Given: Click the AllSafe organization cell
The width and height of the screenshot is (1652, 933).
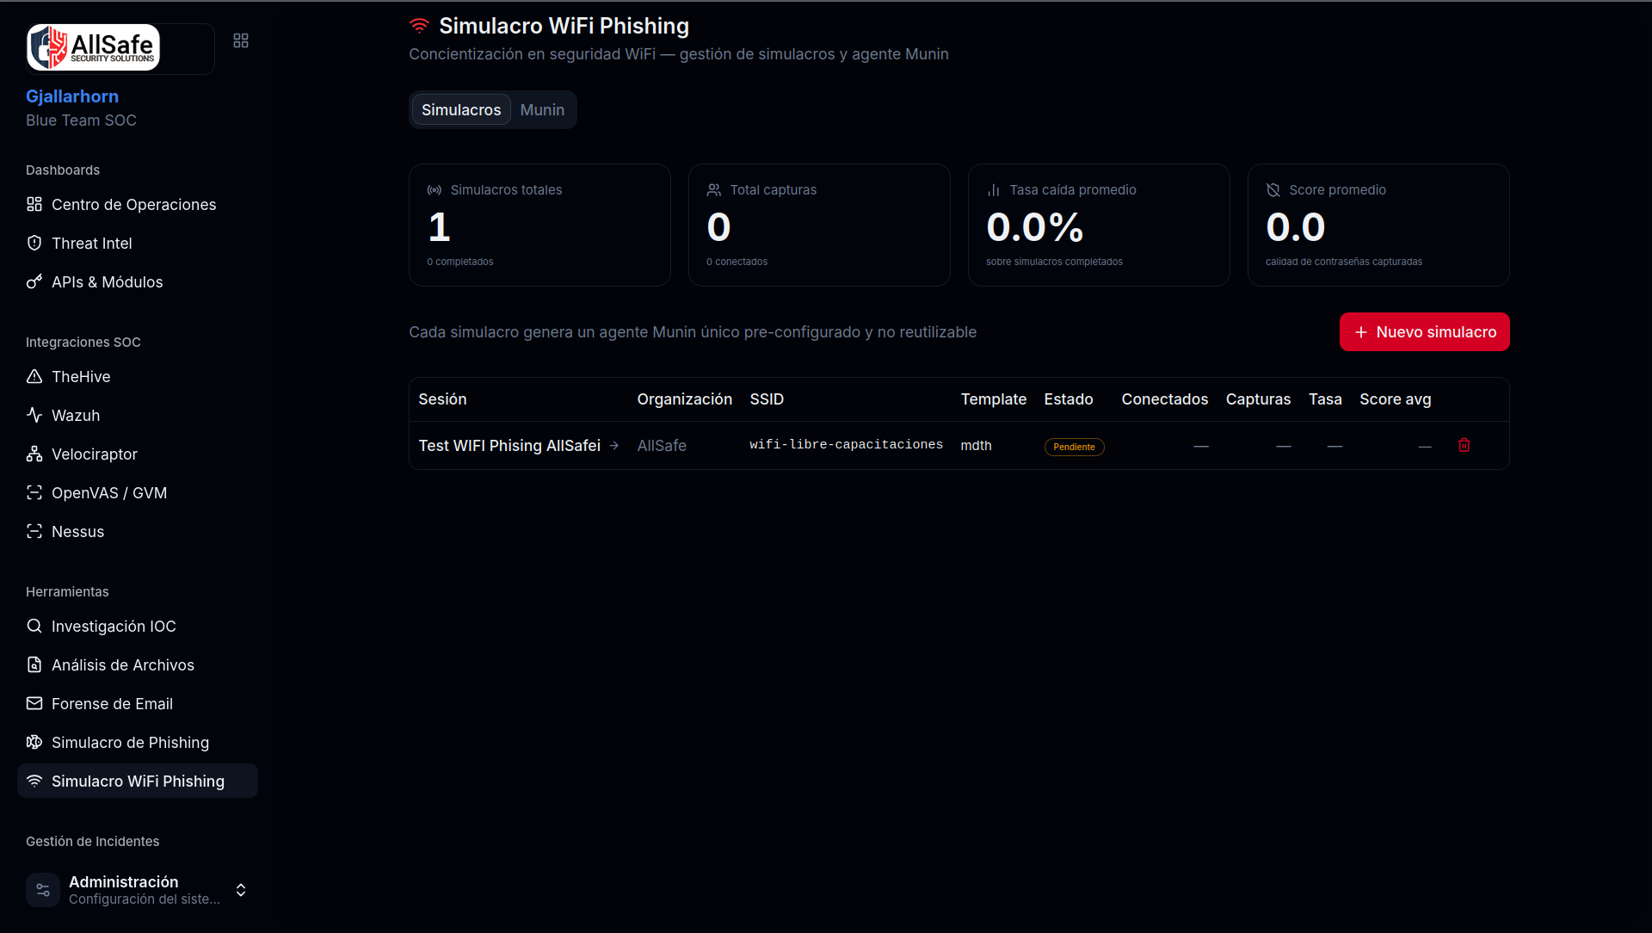Looking at the screenshot, I should (x=662, y=446).
